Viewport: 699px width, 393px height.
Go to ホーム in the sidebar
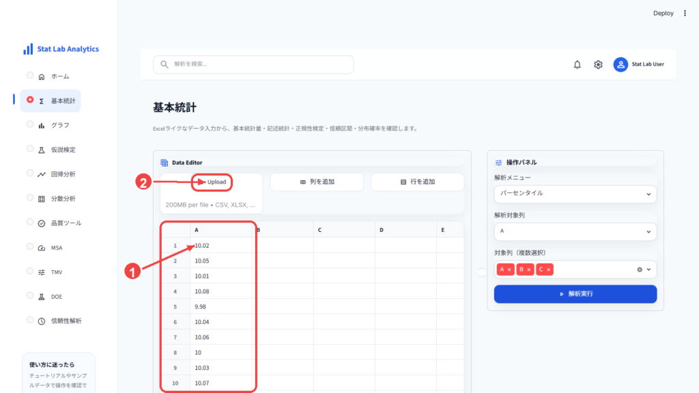pyautogui.click(x=60, y=76)
